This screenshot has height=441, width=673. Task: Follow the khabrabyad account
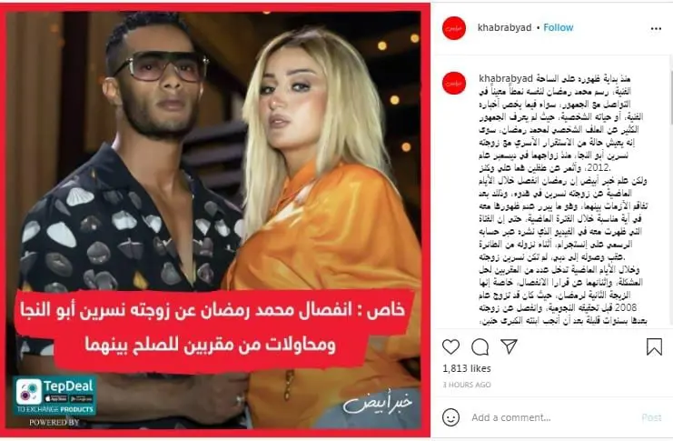coord(559,27)
